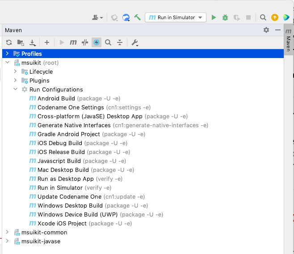This screenshot has height=254, width=294.
Task: Click the Add Maven Projects plus icon
Action: tap(47, 42)
